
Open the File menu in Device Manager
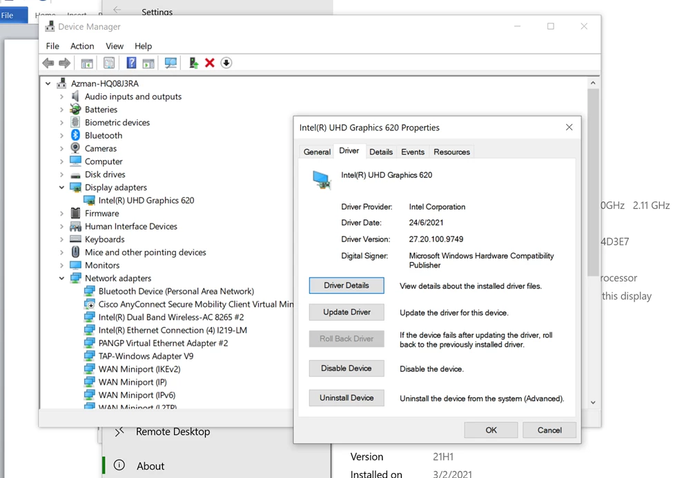coord(52,46)
